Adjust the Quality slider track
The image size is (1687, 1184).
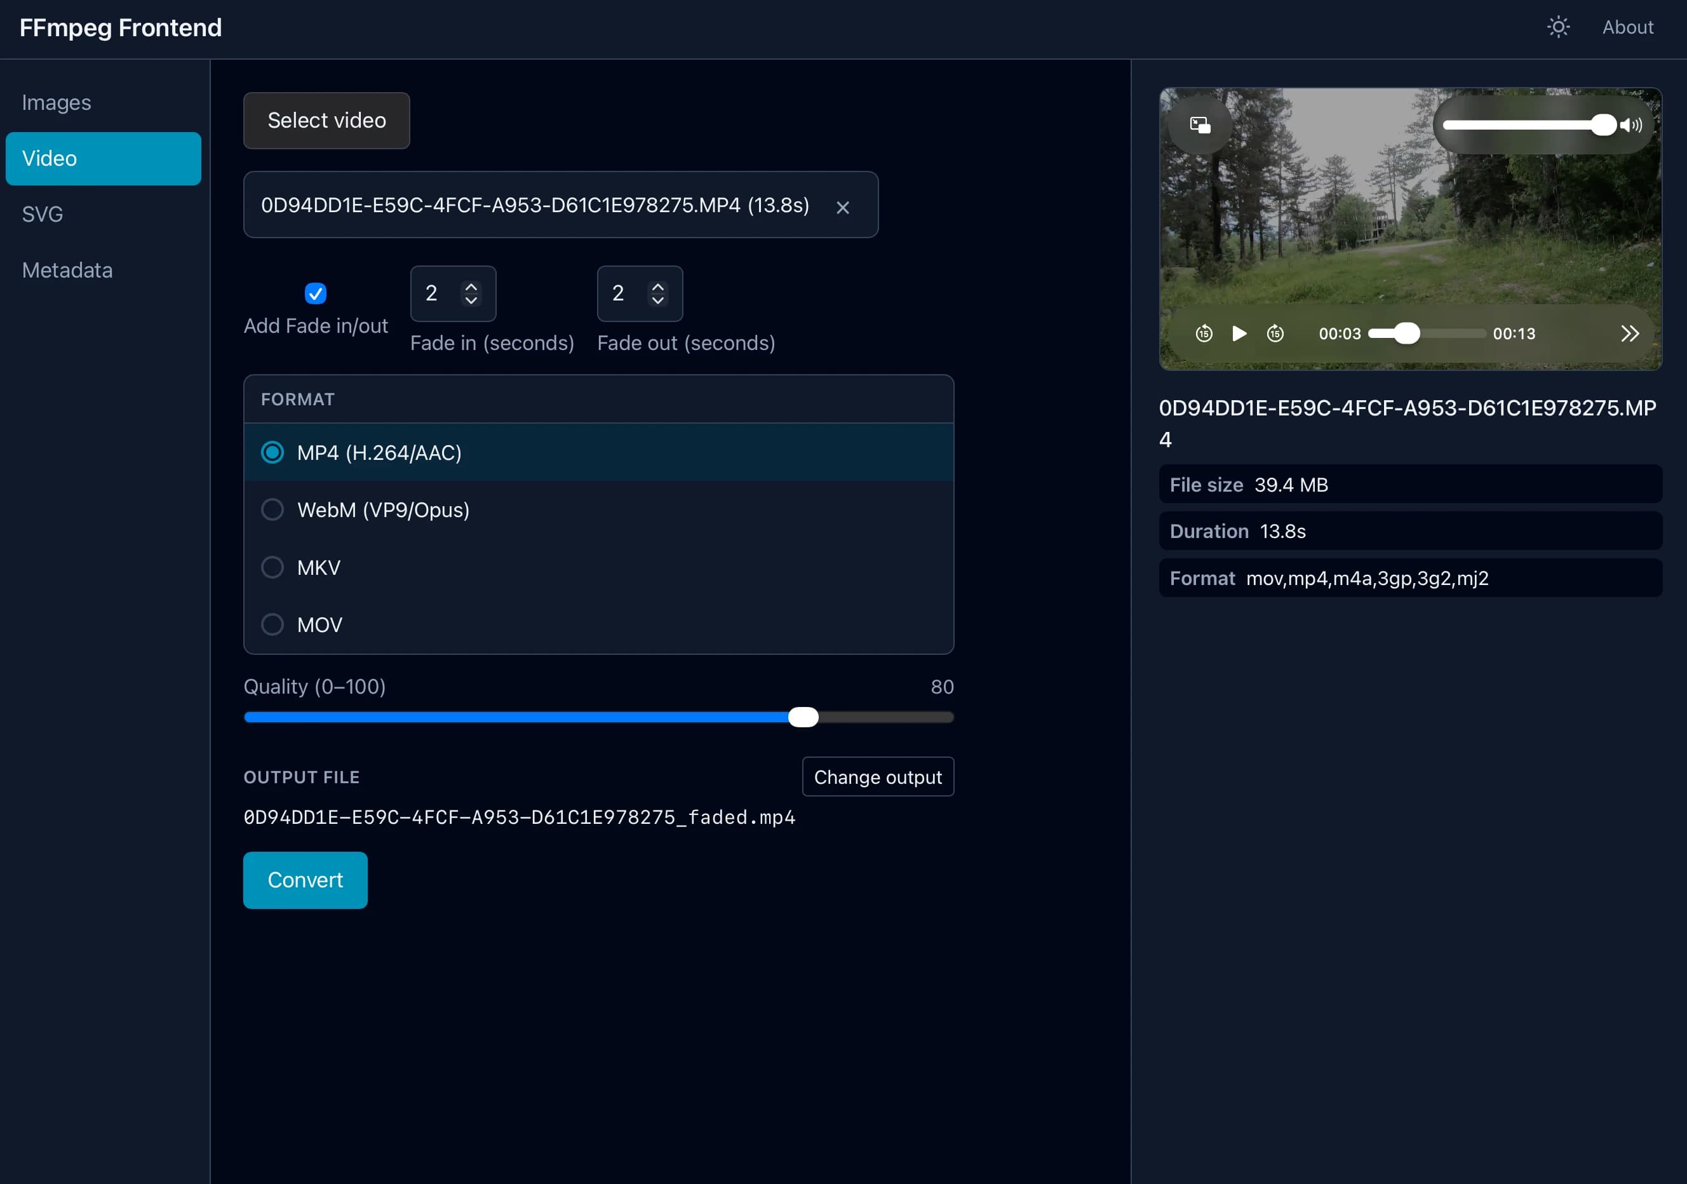click(598, 717)
